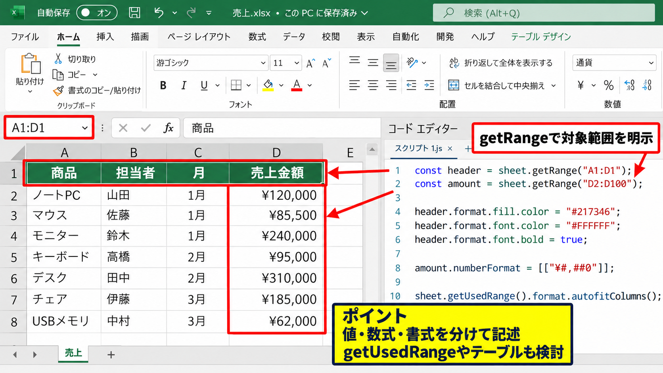
Task: Switch to the 挿入 tab
Action: coord(105,37)
